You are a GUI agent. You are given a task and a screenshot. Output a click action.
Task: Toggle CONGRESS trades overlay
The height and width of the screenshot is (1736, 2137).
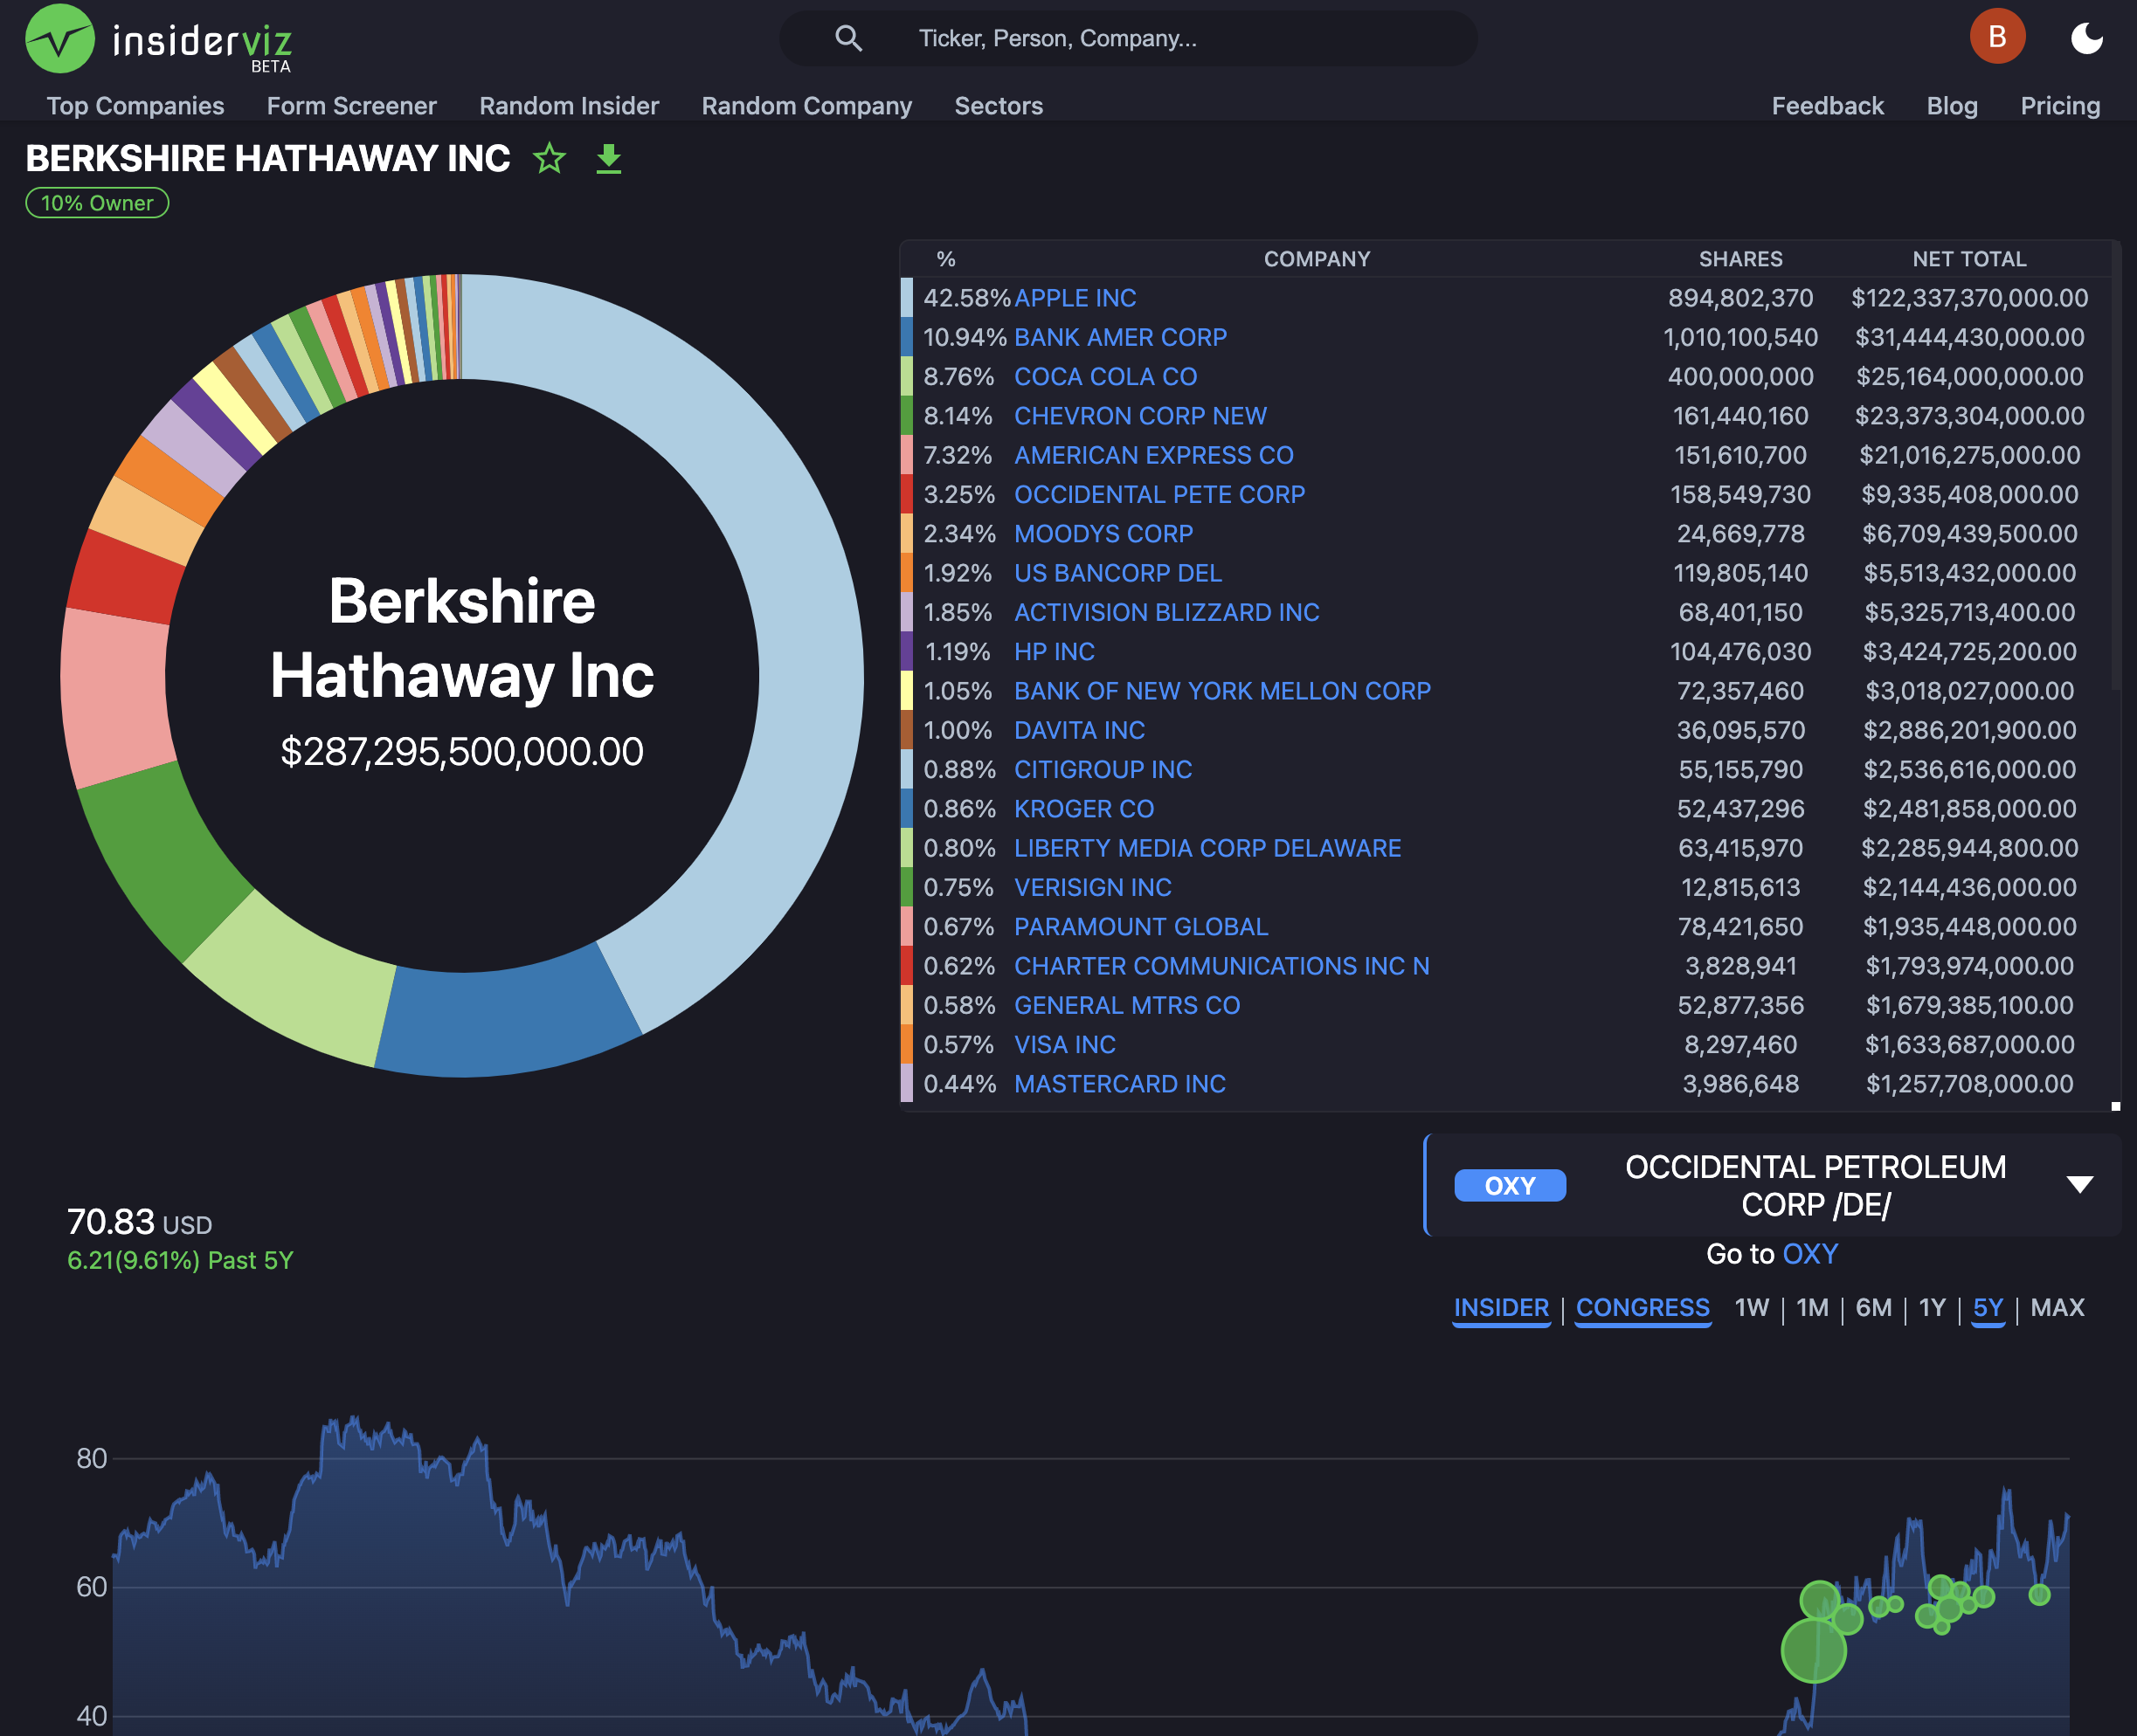(x=1643, y=1308)
